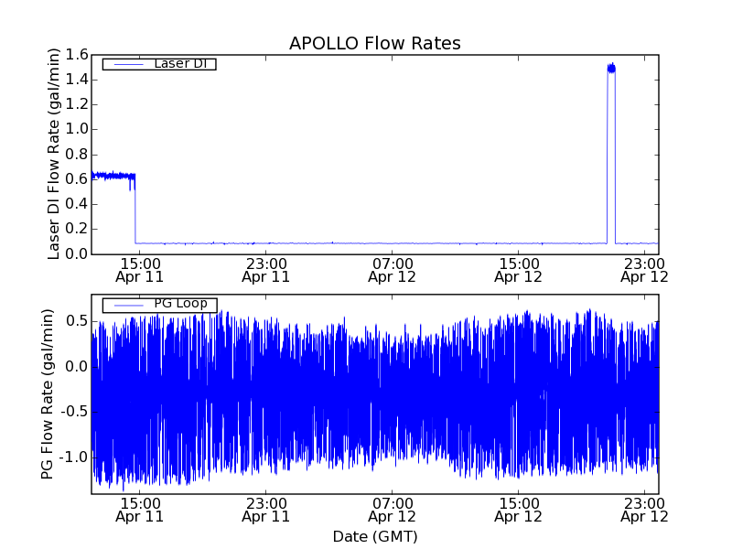
Task: Click the 1.4 tick on the Laser DI axis
Action: pyautogui.click(x=77, y=80)
